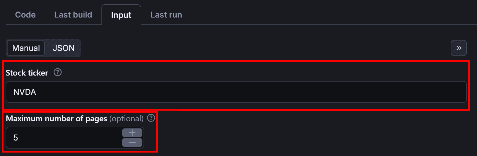Select the Input tab

[x=121, y=15]
